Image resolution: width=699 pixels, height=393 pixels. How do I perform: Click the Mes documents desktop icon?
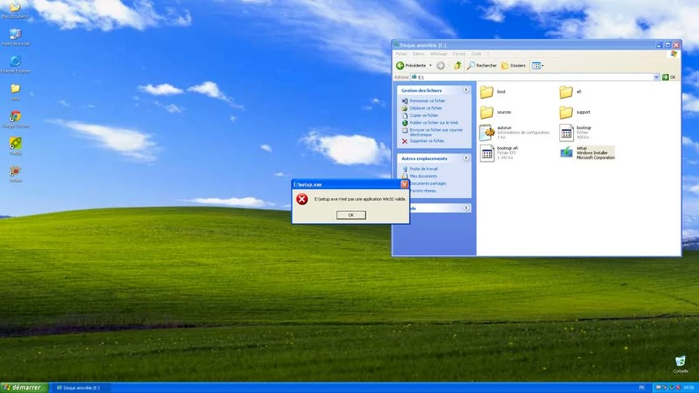click(x=15, y=6)
